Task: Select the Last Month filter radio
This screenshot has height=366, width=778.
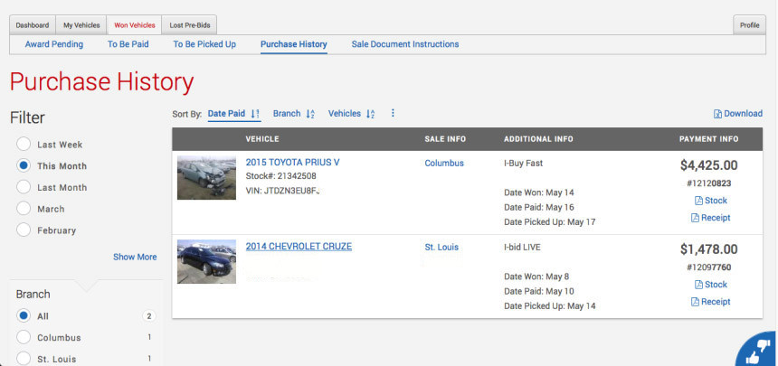Action: click(x=24, y=187)
